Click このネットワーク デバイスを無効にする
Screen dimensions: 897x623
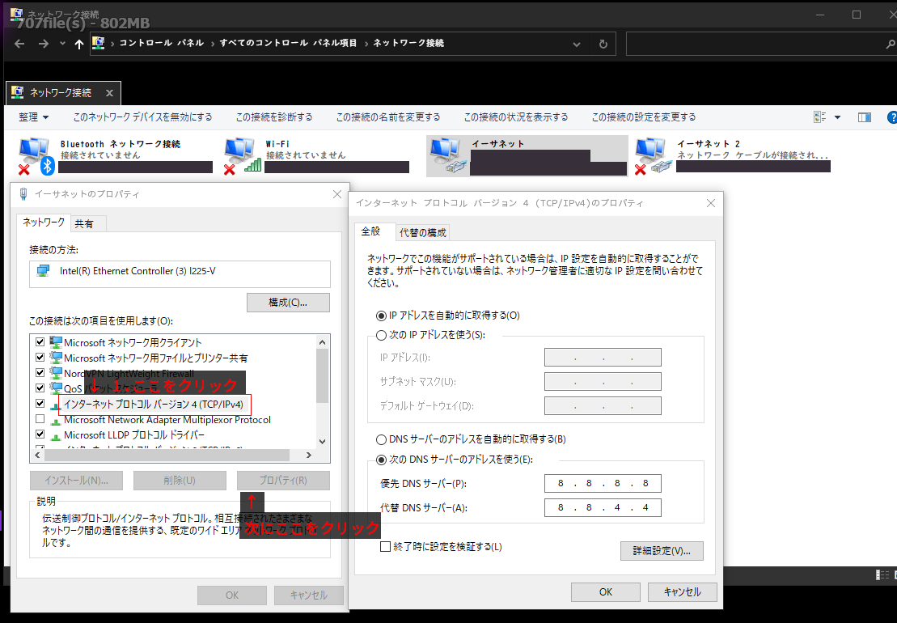[142, 117]
